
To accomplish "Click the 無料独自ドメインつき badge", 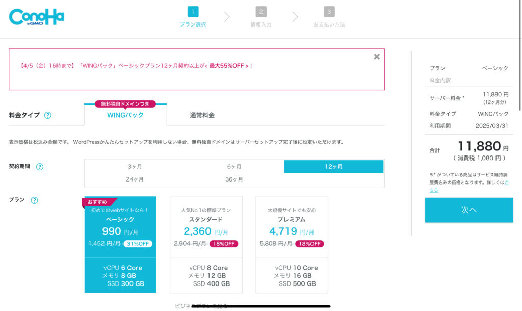I will pyautogui.click(x=125, y=104).
